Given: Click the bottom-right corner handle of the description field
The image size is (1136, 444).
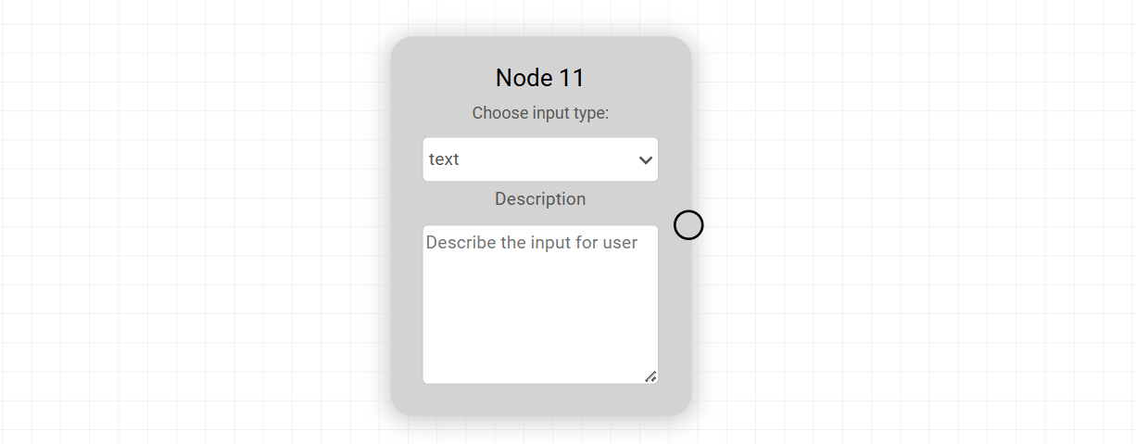Looking at the screenshot, I should [650, 376].
